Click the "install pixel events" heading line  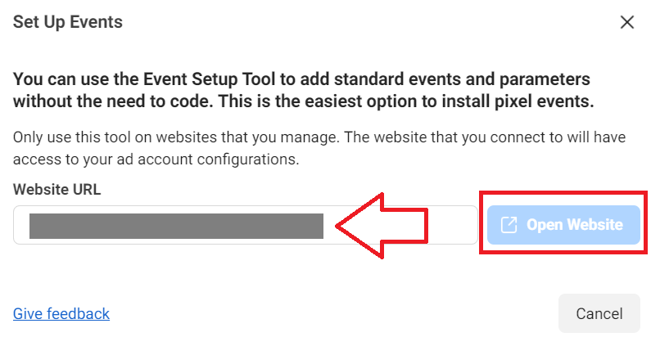(x=304, y=101)
